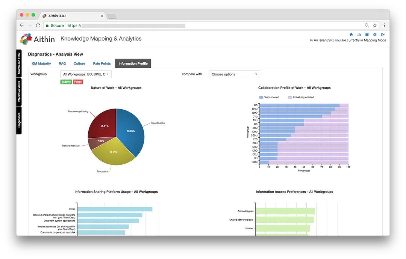
Task: Click the book icon in header
Action: (367, 35)
